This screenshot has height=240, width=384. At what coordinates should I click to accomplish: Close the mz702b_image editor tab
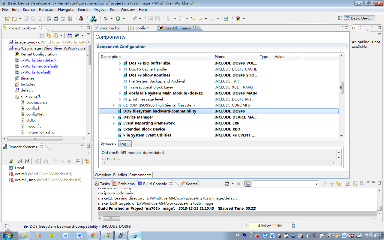[x=194, y=28]
